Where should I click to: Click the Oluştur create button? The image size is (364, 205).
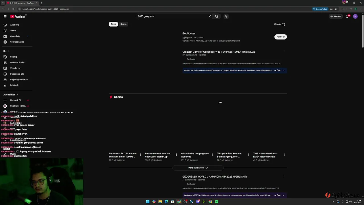(x=336, y=16)
